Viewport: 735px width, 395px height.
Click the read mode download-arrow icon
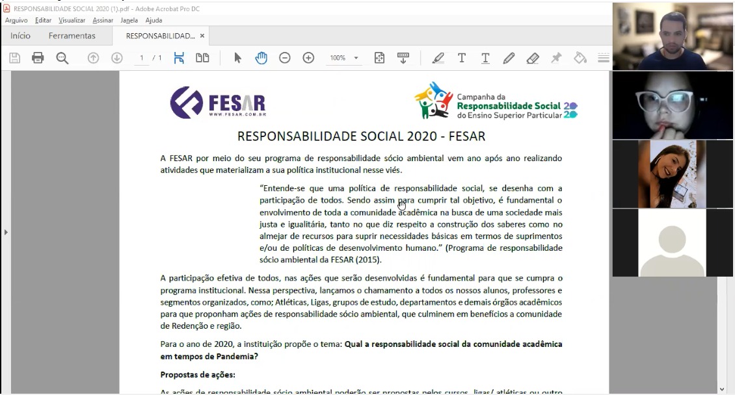[x=403, y=58]
